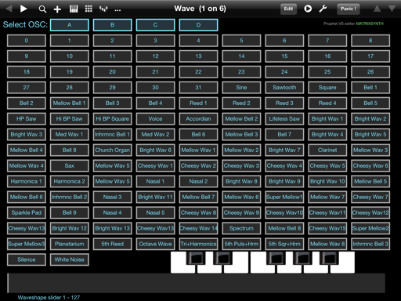
Task: Add new item with plus icon
Action: [x=57, y=9]
